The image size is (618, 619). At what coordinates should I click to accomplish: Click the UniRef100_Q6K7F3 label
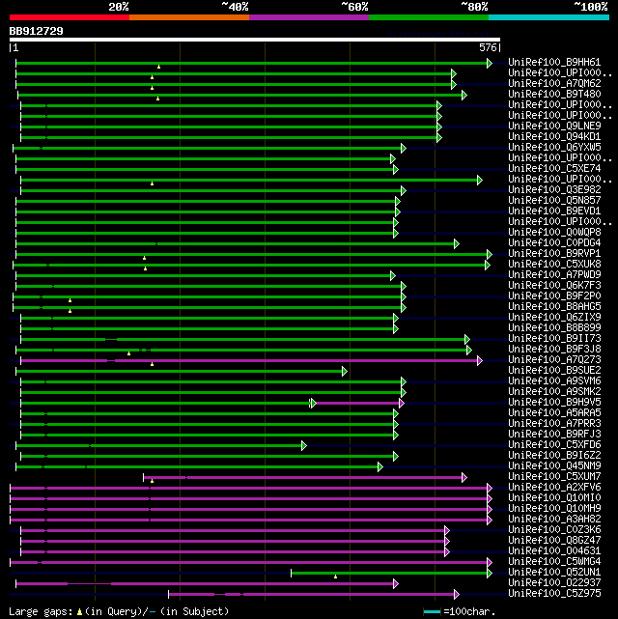554,285
